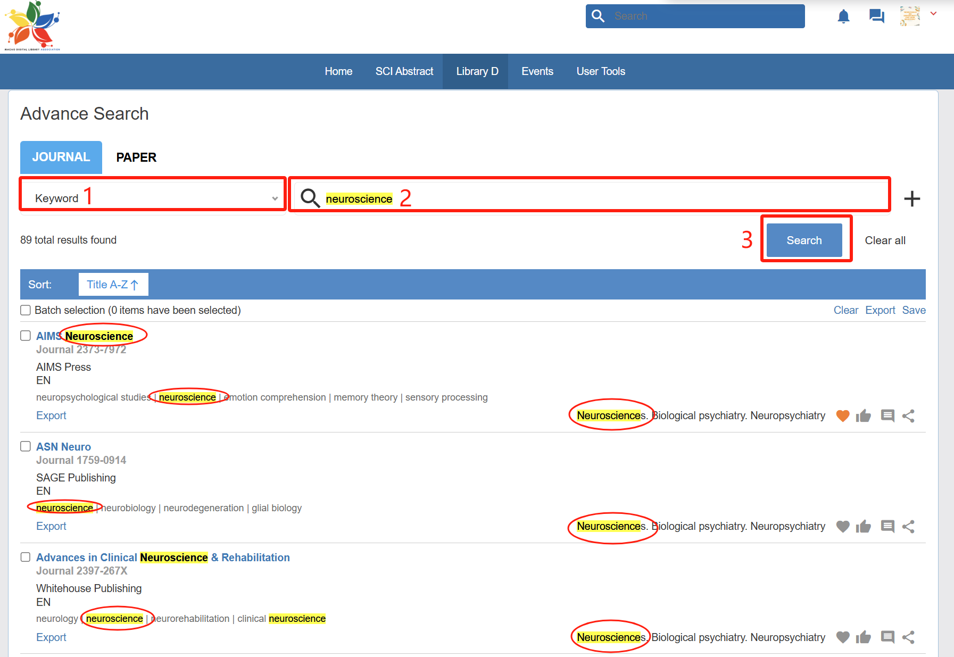Open the messages chat icon in header
Viewport: 954px width, 657px height.
pos(876,16)
